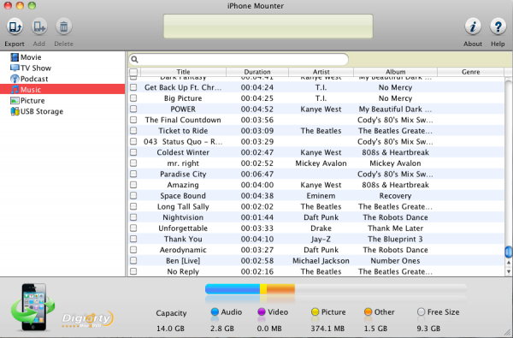This screenshot has height=338, width=513.
Task: Check the Get Back Up Ft. Chr... row
Action: pyautogui.click(x=133, y=87)
